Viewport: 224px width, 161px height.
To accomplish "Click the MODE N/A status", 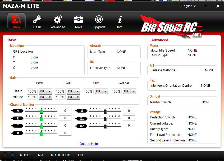I will point(40,155).
